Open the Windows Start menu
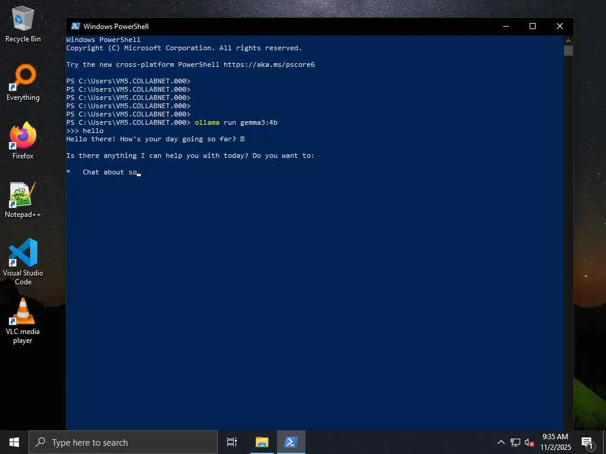The height and width of the screenshot is (454, 606). (14, 442)
